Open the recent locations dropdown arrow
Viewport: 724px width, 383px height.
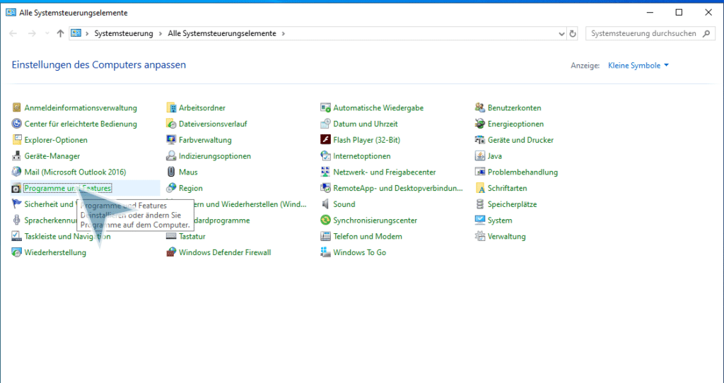pyautogui.click(x=47, y=33)
